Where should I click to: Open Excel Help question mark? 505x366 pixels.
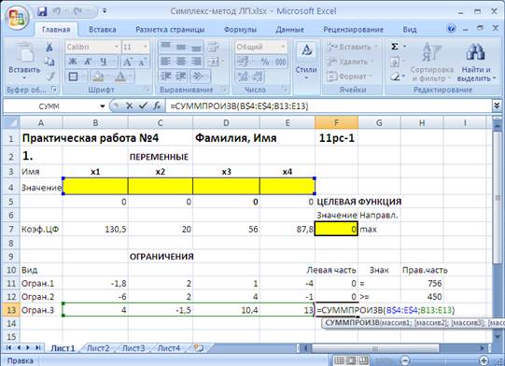[452, 29]
